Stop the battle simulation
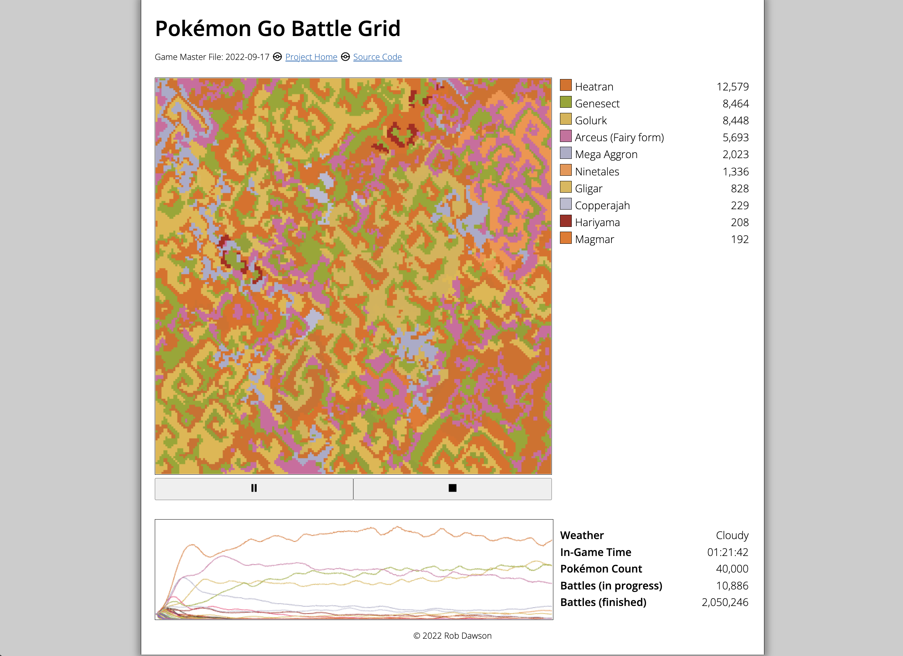Viewport: 903px width, 656px height. click(x=452, y=488)
